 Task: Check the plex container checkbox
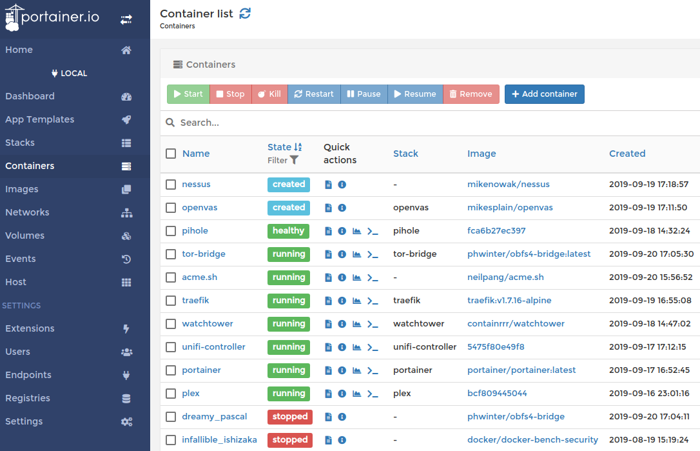pyautogui.click(x=171, y=394)
